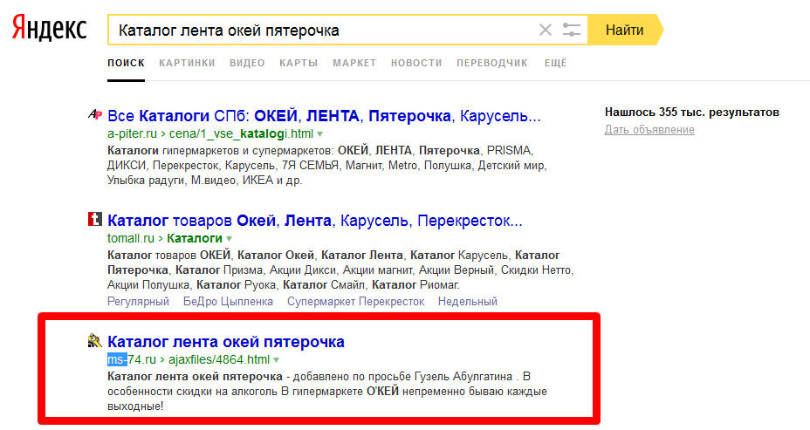810x430 pixels.
Task: Open advanced search settings sliders icon
Action: [x=572, y=31]
